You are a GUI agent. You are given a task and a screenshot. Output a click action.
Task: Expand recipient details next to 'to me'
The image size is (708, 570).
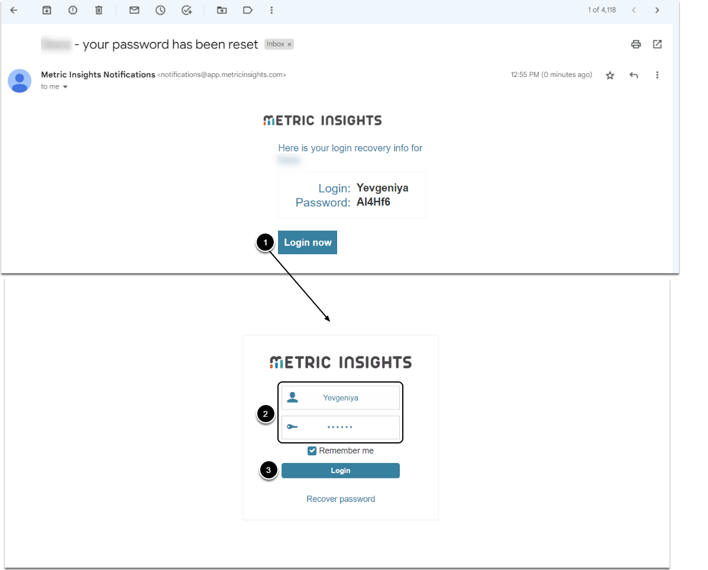(x=65, y=87)
